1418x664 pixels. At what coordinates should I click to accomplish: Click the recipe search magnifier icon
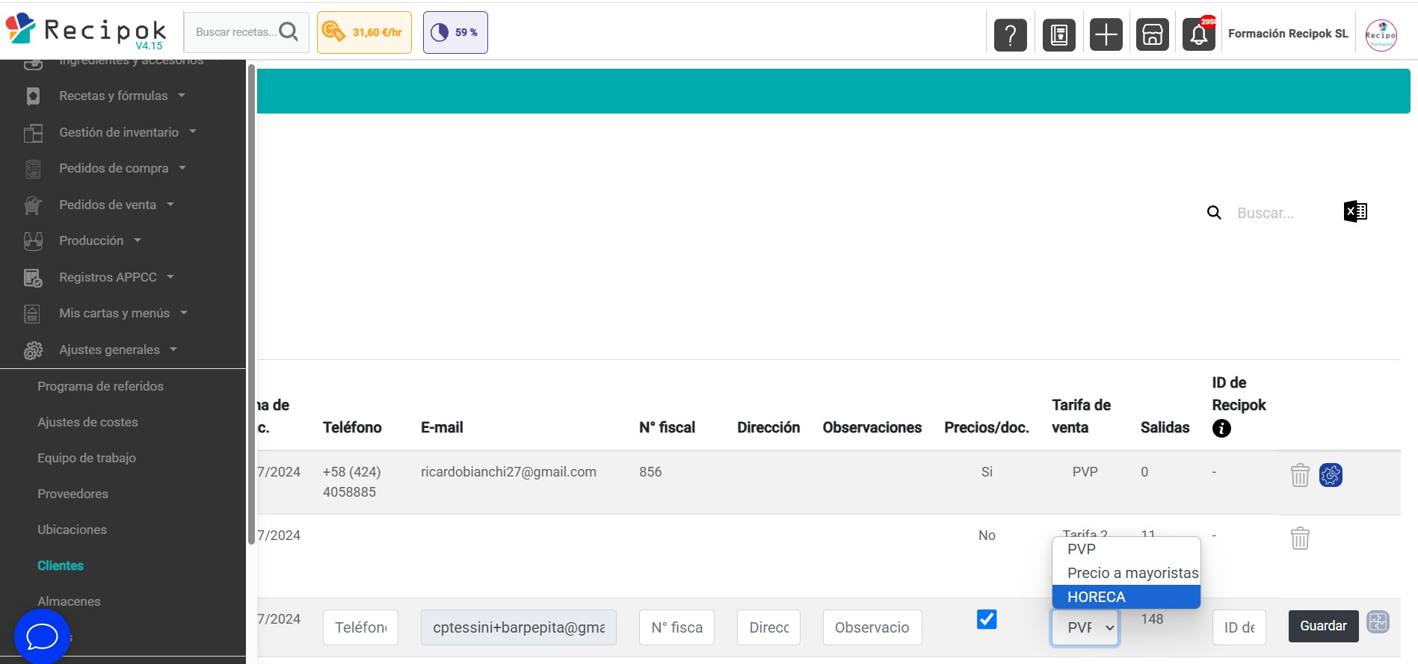pyautogui.click(x=289, y=31)
